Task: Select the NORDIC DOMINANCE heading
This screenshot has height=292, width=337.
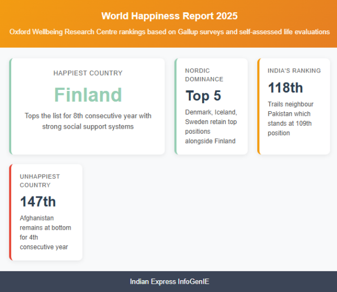Action: pyautogui.click(x=204, y=75)
